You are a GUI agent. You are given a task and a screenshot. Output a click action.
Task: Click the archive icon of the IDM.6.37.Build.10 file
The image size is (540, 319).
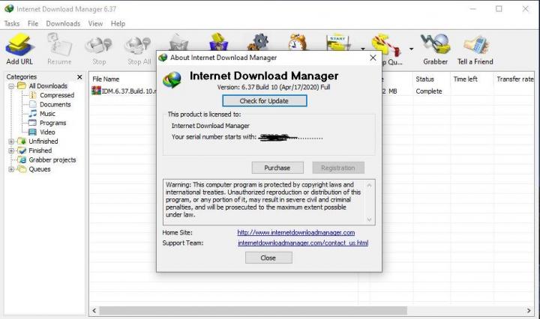pos(96,91)
